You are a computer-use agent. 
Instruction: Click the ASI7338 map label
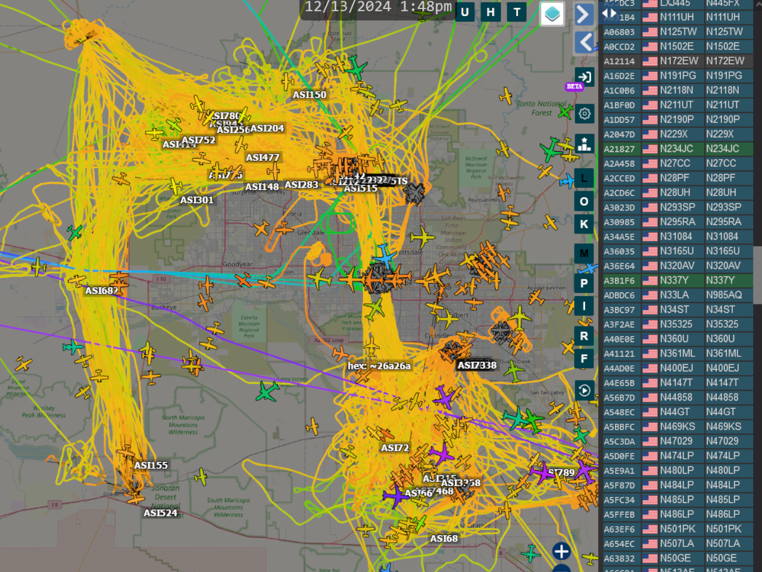coord(477,365)
